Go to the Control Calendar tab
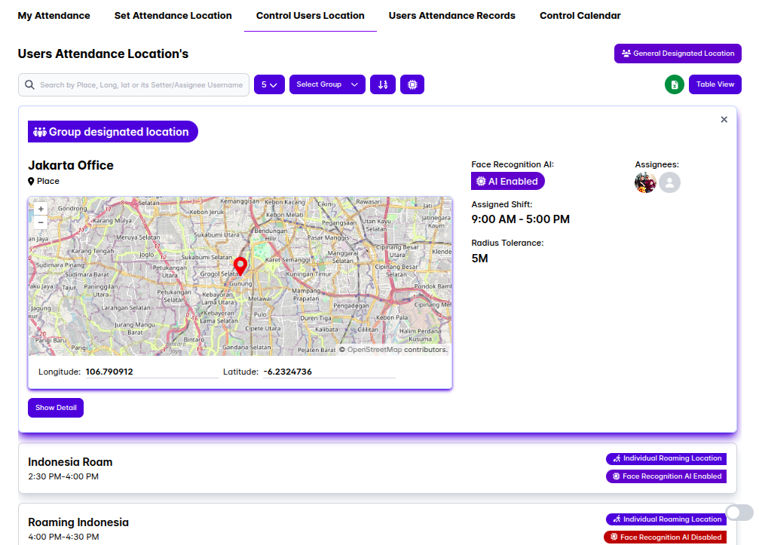Viewport: 759px width, 545px height. pyautogui.click(x=580, y=16)
